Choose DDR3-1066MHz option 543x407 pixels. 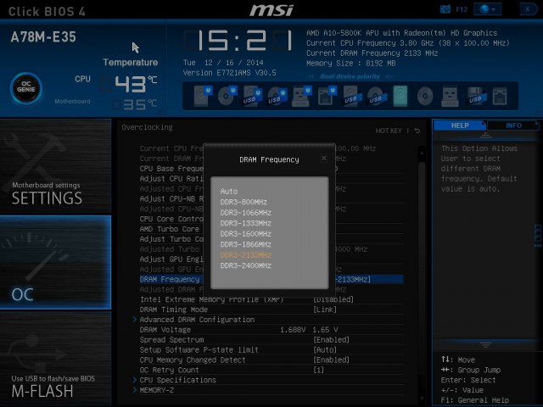246,213
